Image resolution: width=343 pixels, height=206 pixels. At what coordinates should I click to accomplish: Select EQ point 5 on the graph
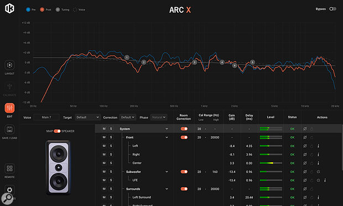252,63
